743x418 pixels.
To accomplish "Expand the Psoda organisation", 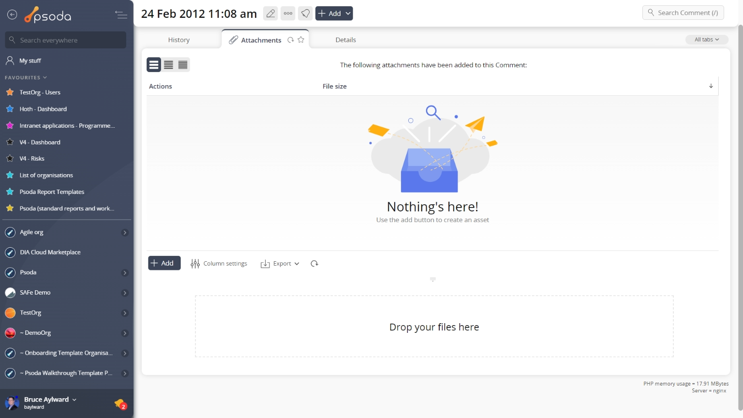I will [x=125, y=273].
